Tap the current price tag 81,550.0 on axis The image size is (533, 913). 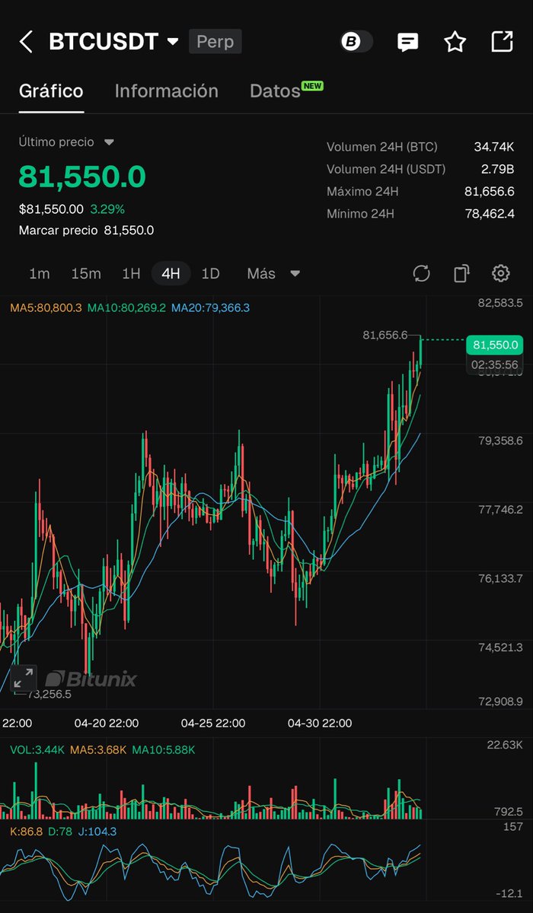click(x=495, y=345)
